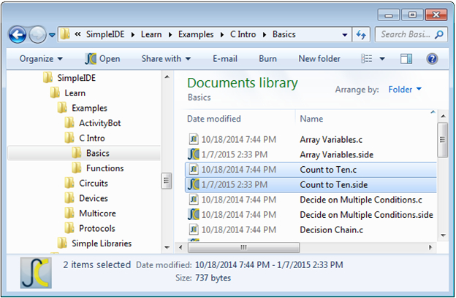The height and width of the screenshot is (298, 456).
Task: Select the file name Array Variables.c
Action: coord(331,140)
